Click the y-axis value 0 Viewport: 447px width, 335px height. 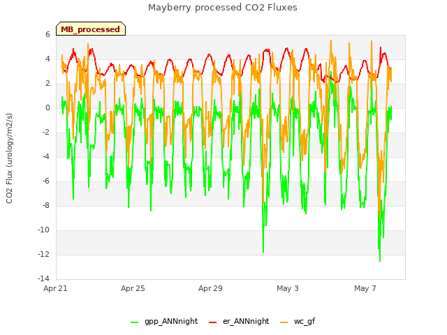[47, 107]
